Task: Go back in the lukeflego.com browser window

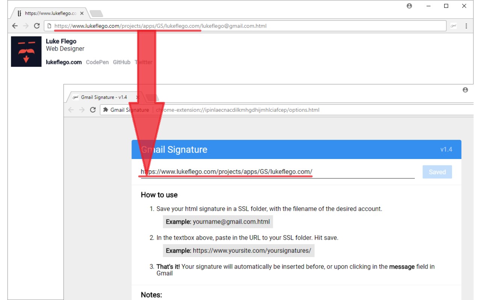Action: [x=15, y=26]
